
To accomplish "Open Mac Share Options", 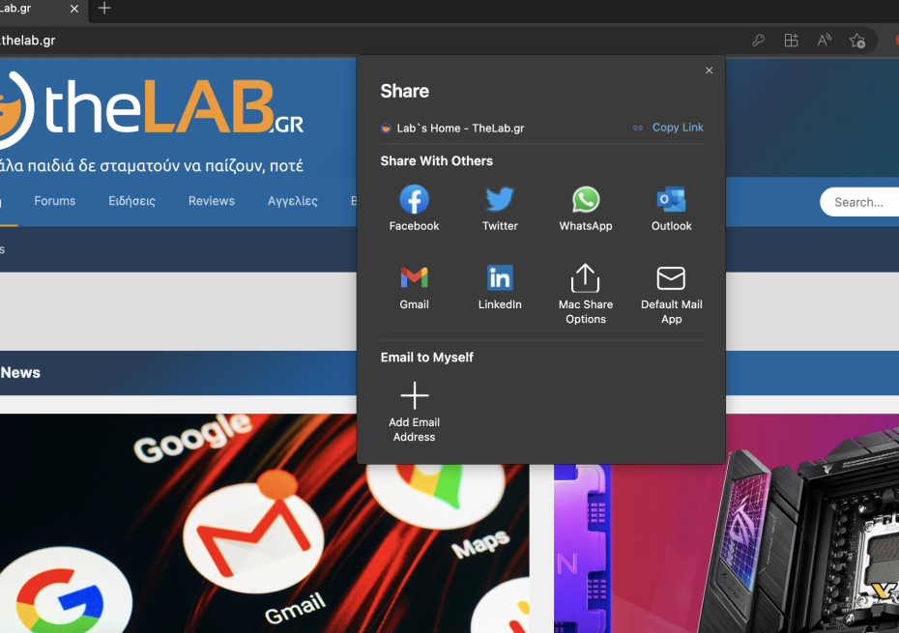I will (586, 294).
